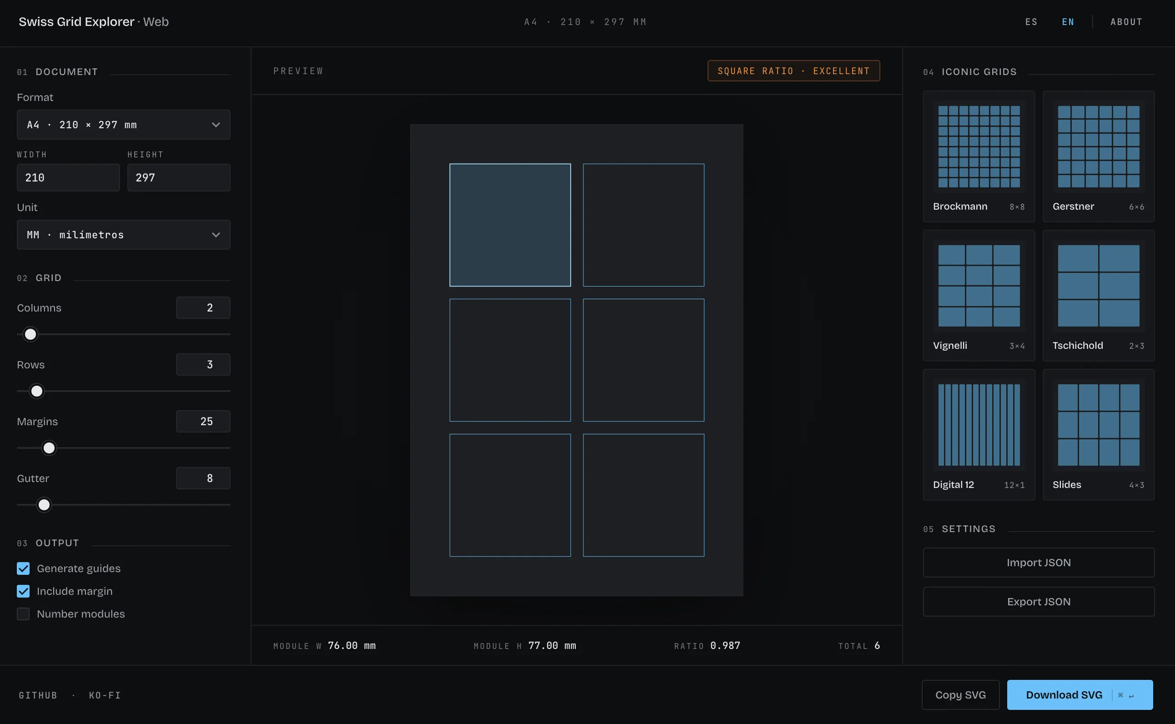Choose the Tschichold 2×3 grid preset

[1099, 296]
